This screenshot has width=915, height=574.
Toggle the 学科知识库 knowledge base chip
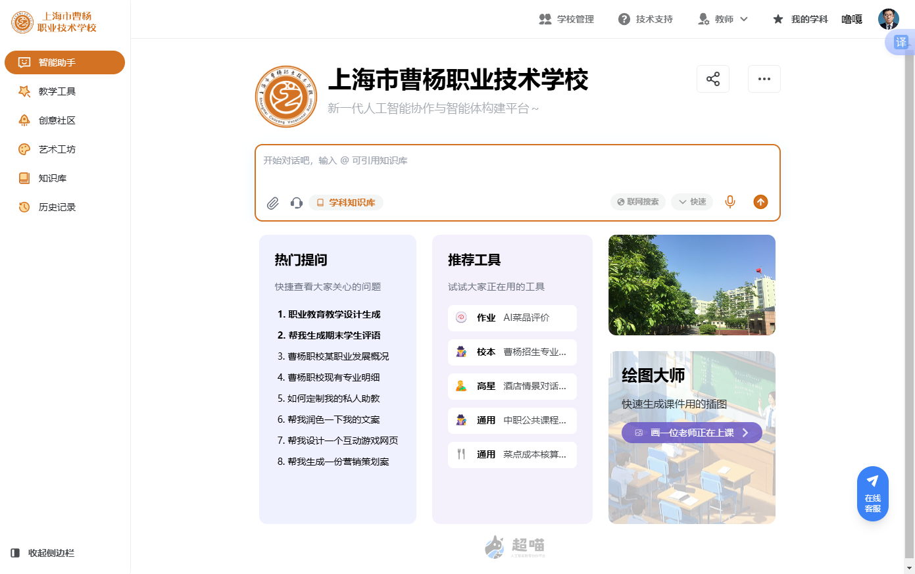(346, 203)
